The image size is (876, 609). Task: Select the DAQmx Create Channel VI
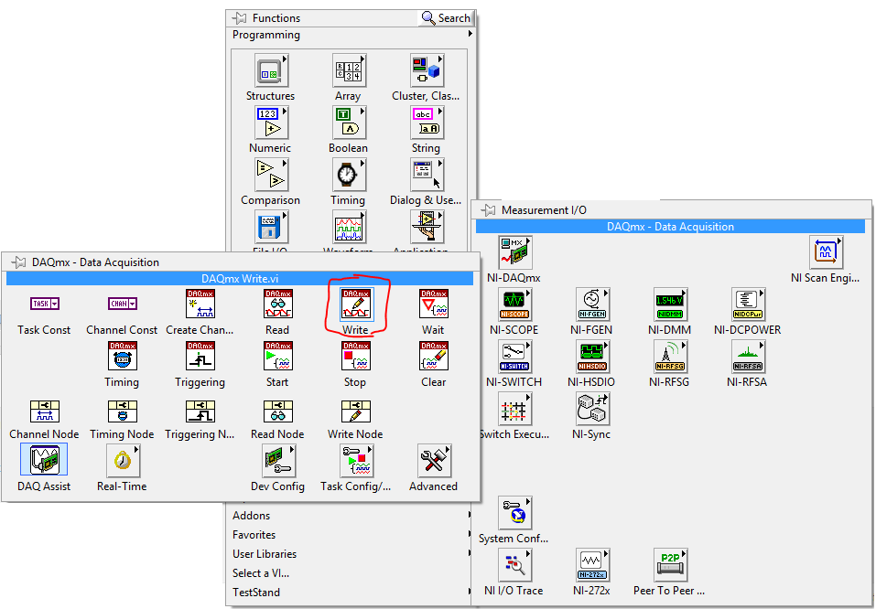[200, 303]
